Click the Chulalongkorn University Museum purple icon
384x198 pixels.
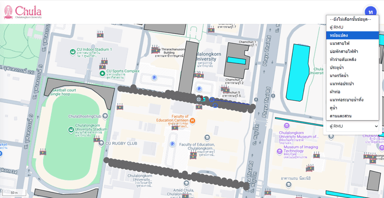(x=287, y=126)
